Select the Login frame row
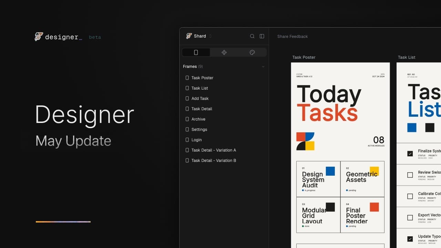 (x=224, y=140)
